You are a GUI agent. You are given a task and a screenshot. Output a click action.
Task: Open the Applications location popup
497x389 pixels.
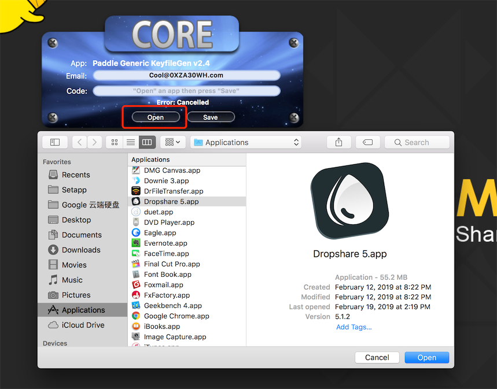pos(246,142)
